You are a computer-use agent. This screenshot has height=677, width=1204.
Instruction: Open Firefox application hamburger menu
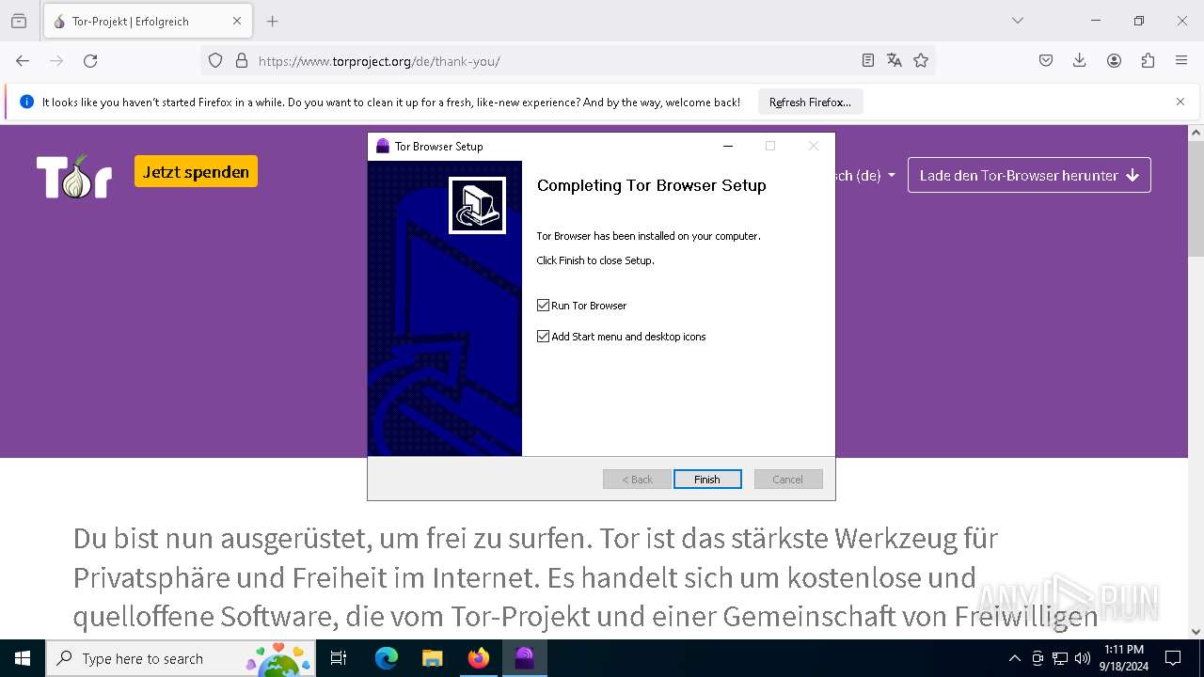[1181, 60]
